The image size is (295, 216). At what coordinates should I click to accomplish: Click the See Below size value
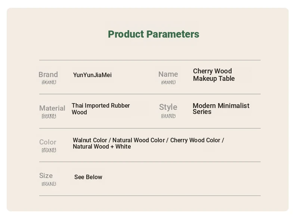(x=88, y=177)
